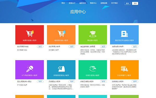
Task: Click the 周边游小程序 label on green tile
Action: coord(92,40)
